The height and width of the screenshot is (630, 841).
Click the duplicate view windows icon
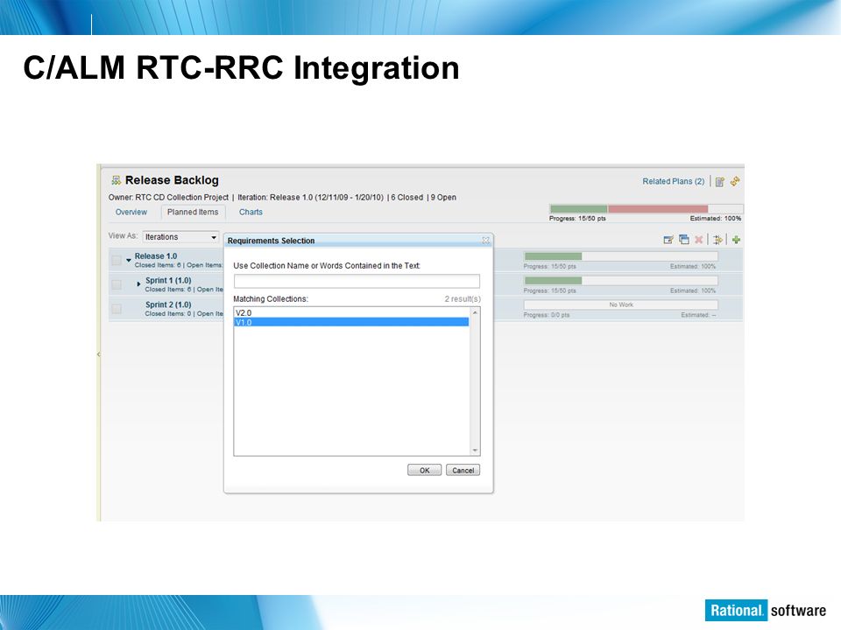tap(684, 240)
